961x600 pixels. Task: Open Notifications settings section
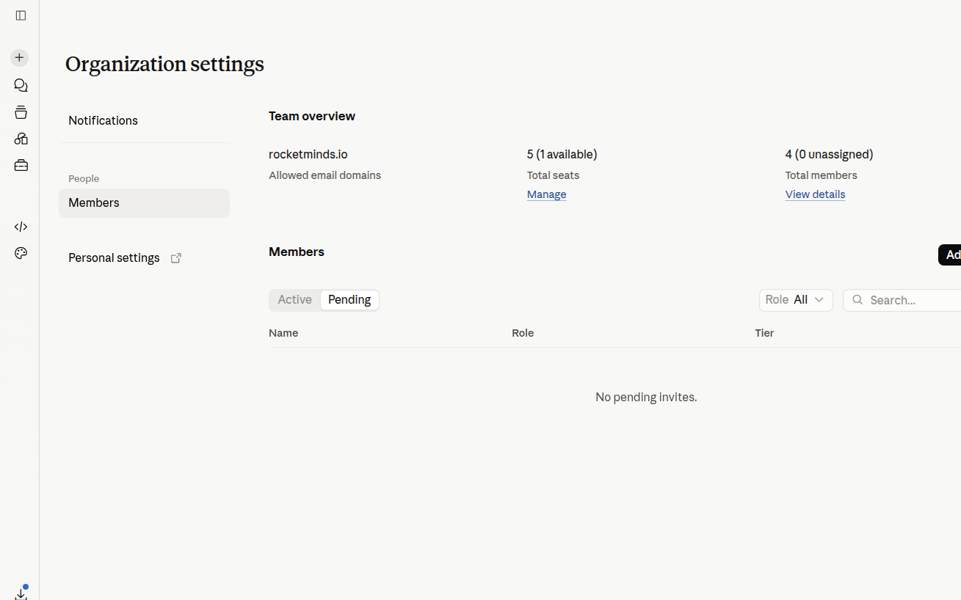[144, 120]
